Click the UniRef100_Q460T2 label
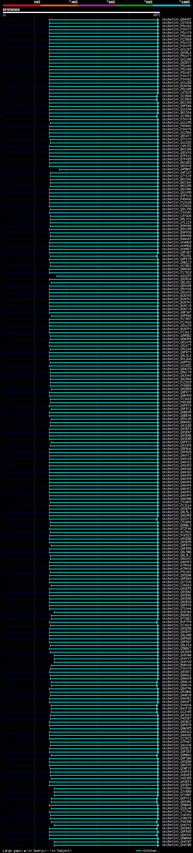This screenshot has height=853, width=193. tap(176, 456)
